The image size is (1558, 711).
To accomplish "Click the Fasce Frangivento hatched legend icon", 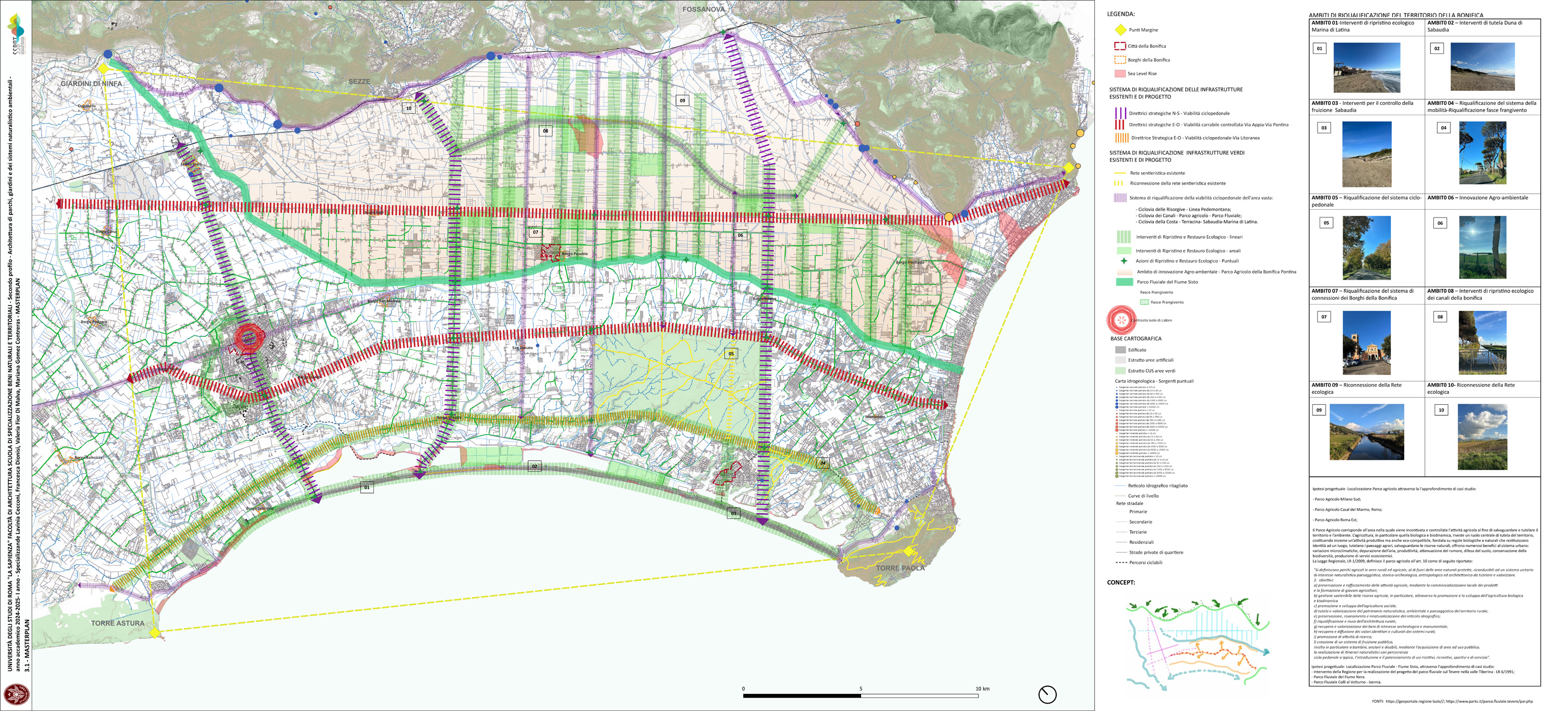I will click(x=1144, y=302).
